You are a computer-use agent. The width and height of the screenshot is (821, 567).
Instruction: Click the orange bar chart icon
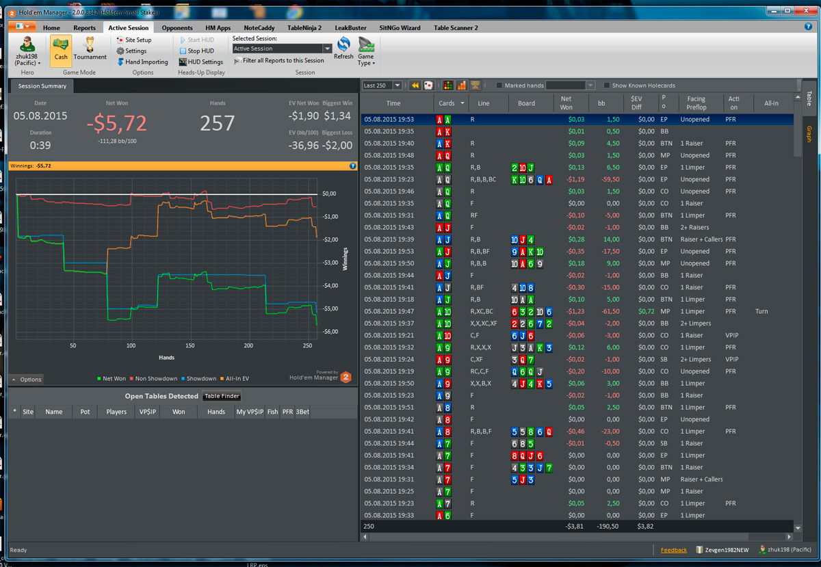pos(462,85)
